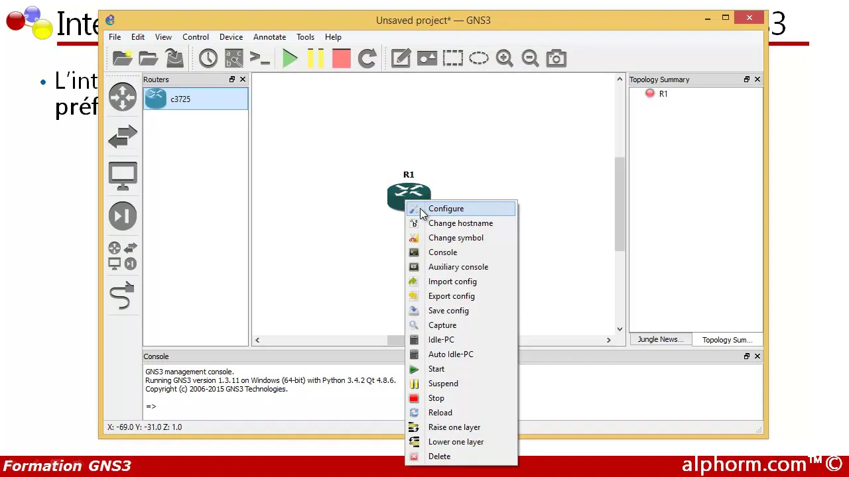Image resolution: width=849 pixels, height=477 pixels.
Task: Open the Device menu
Action: tap(231, 37)
